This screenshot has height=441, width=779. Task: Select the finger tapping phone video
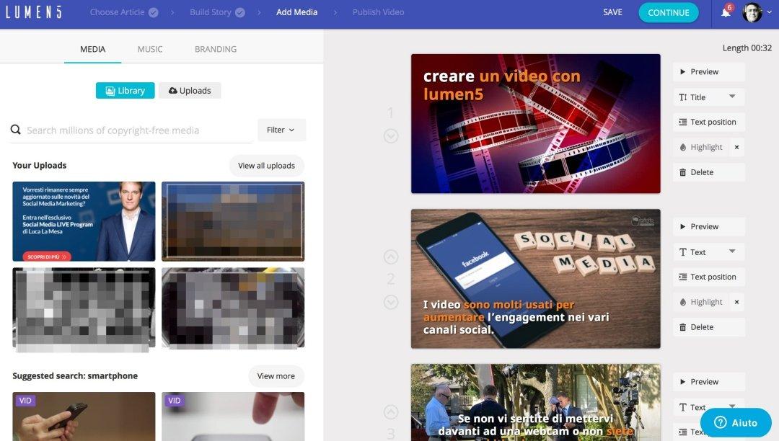(x=233, y=416)
